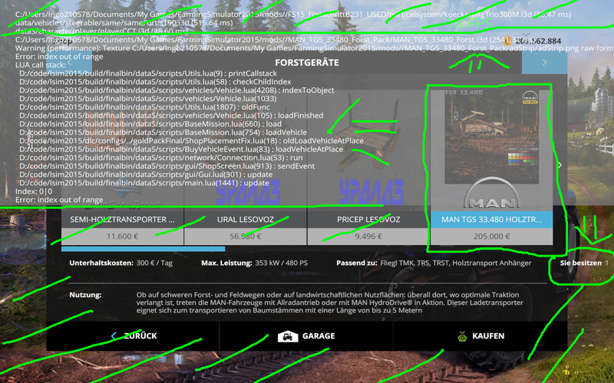Open the GARAGE button text

click(318, 336)
